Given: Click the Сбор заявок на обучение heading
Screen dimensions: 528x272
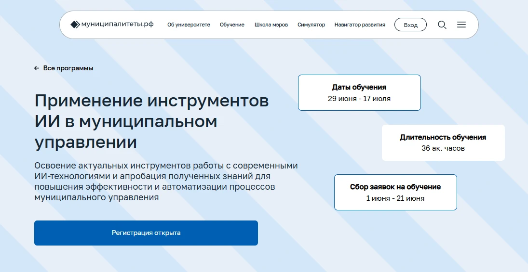Looking at the screenshot, I should point(395,187).
